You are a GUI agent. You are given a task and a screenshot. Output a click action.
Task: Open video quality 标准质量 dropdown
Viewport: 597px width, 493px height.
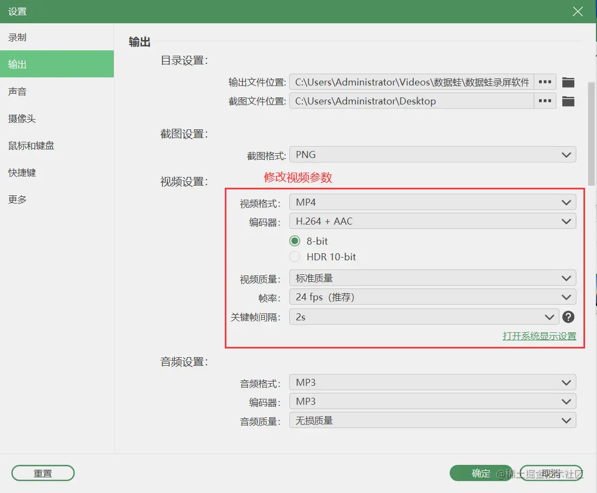[432, 278]
